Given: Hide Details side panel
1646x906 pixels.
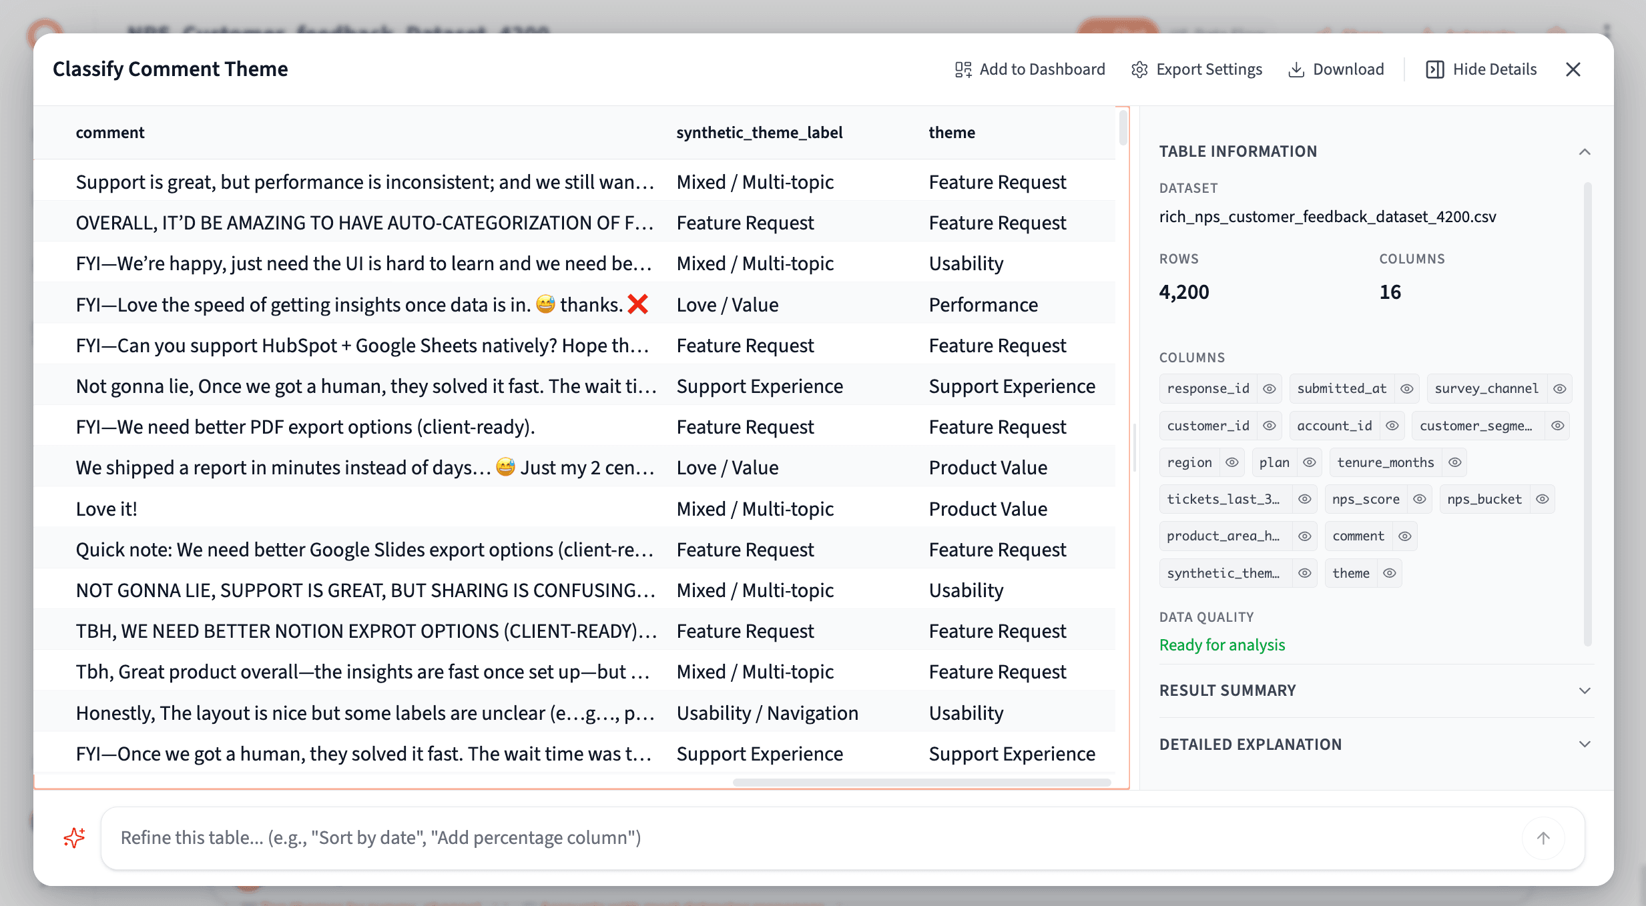Looking at the screenshot, I should pyautogui.click(x=1481, y=69).
